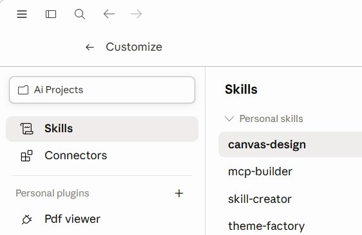
Task: Select the Skills sidebar item
Action: point(102,128)
